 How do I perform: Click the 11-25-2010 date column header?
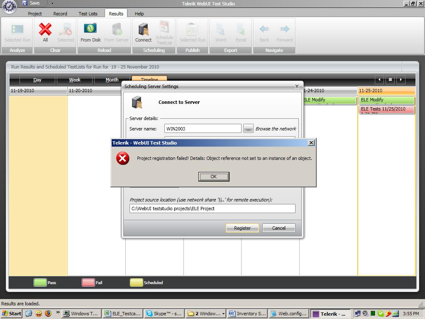tap(386, 91)
